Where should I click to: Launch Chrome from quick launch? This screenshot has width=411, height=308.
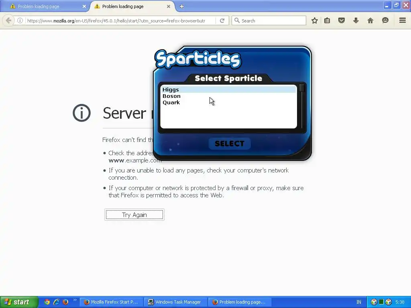click(x=47, y=302)
